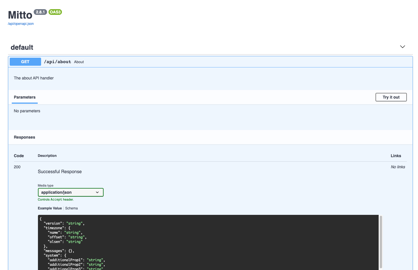This screenshot has height=270, width=418.
Task: Collapse the default section chevron
Action: (x=402, y=47)
